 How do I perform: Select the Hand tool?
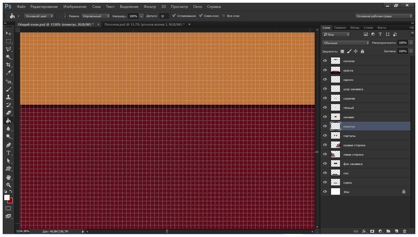[x=8, y=177]
